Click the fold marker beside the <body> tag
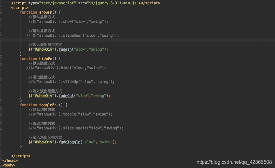275x168 pixels. (x=1, y=165)
